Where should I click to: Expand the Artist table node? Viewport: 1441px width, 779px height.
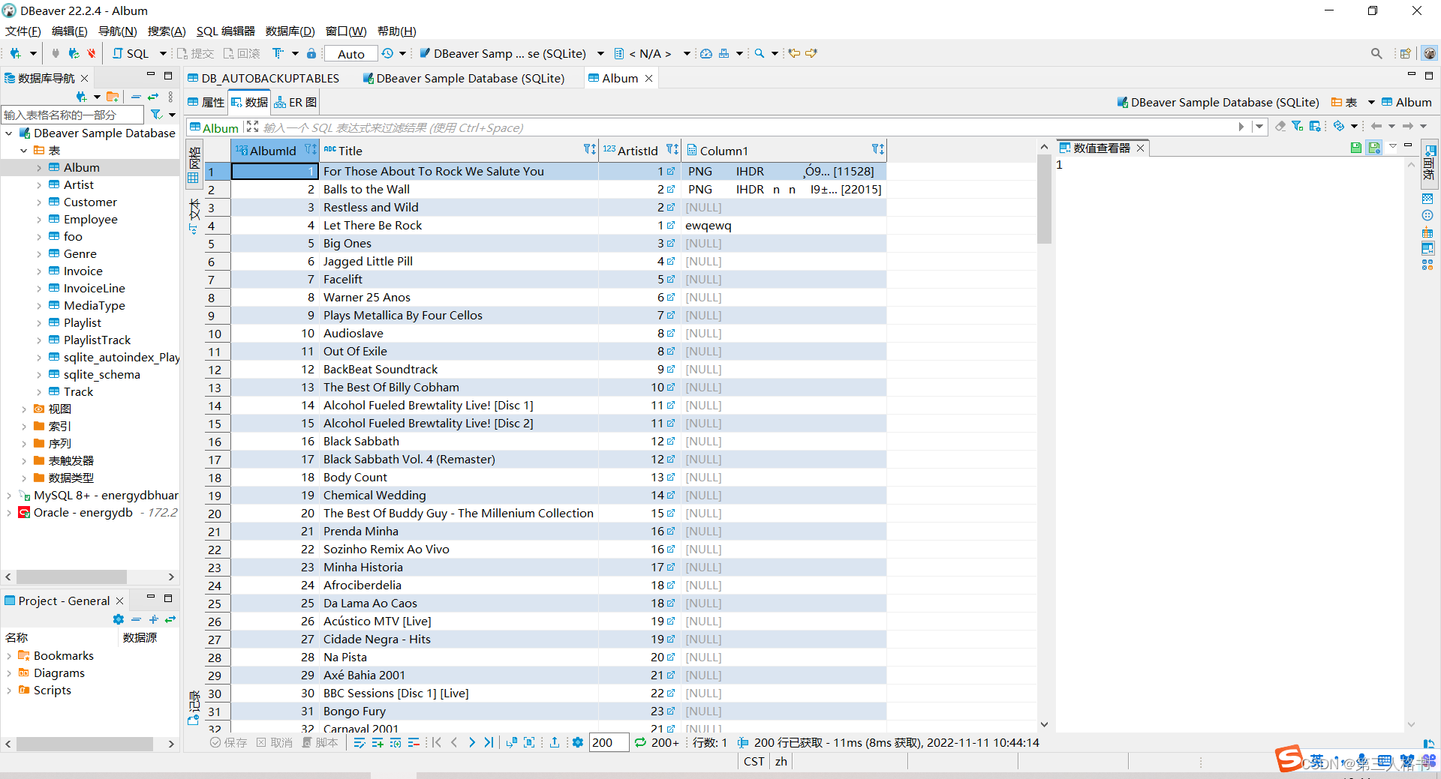click(39, 185)
